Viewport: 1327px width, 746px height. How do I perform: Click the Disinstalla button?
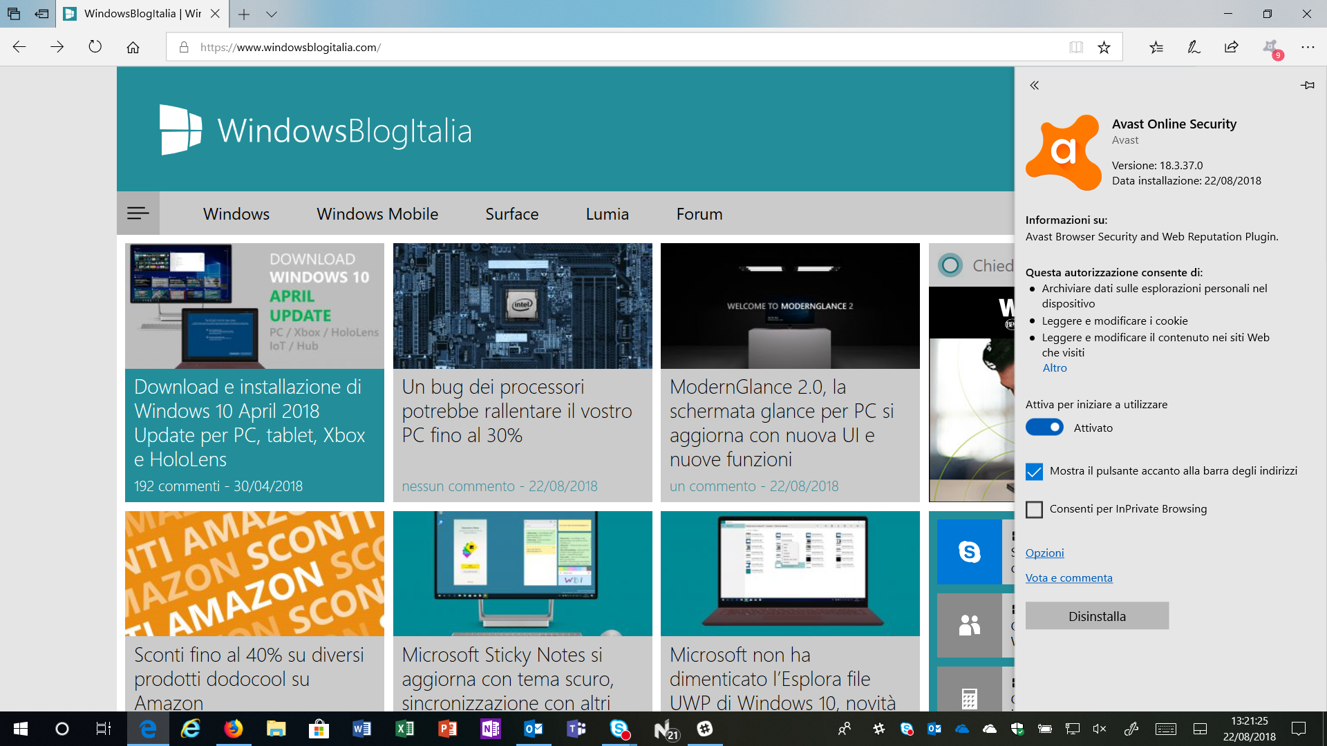point(1097,616)
